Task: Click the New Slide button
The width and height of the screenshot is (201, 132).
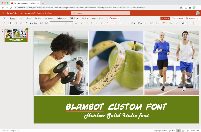Action: tap(31, 23)
